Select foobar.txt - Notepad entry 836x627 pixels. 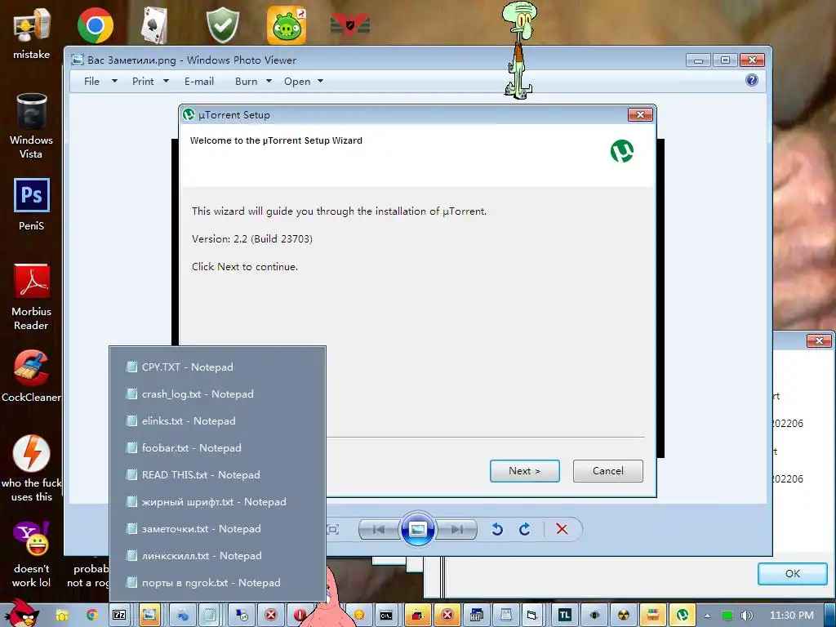[217, 448]
